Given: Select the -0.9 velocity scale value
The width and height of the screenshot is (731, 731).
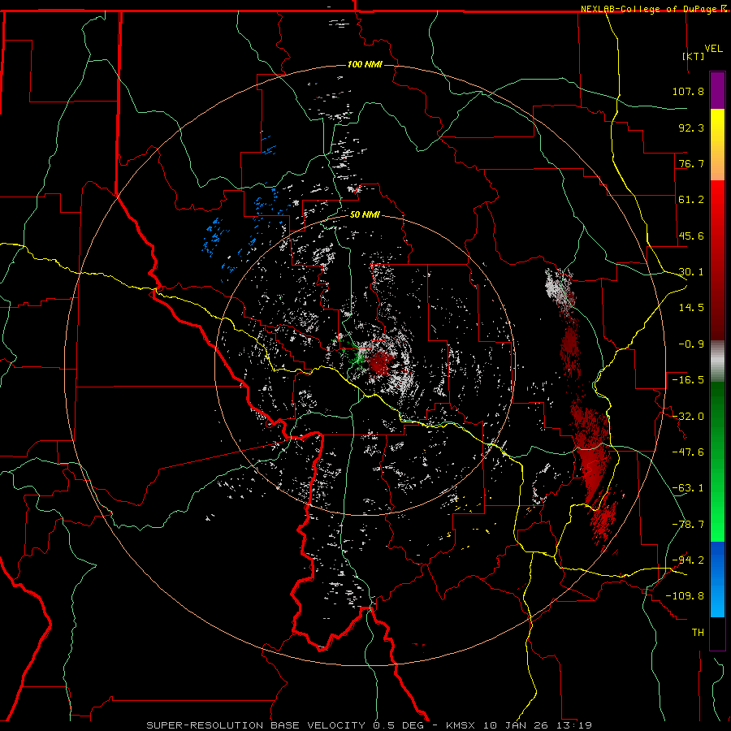Looking at the screenshot, I should [x=691, y=344].
